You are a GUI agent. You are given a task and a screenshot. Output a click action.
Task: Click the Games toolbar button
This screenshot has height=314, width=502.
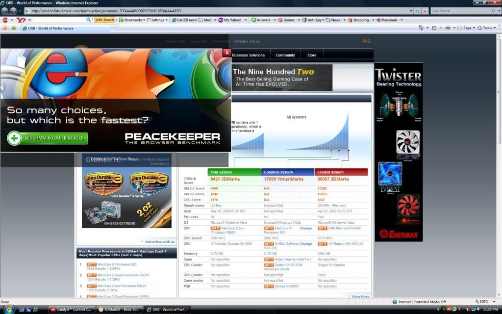click(286, 20)
